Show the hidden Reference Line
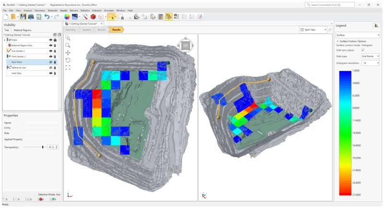This screenshot has height=208, width=384. pyautogui.click(x=51, y=68)
